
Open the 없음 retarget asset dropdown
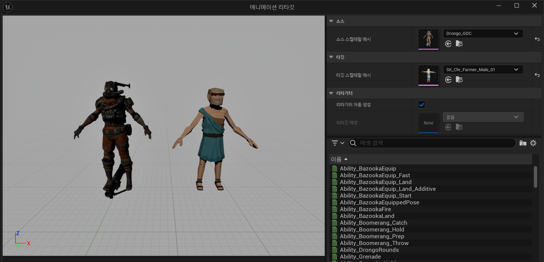click(483, 117)
